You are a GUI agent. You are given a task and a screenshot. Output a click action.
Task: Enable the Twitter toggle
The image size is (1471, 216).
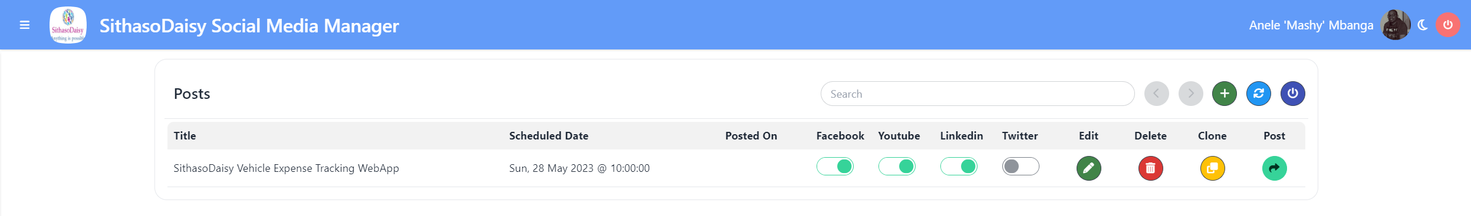click(x=1021, y=167)
